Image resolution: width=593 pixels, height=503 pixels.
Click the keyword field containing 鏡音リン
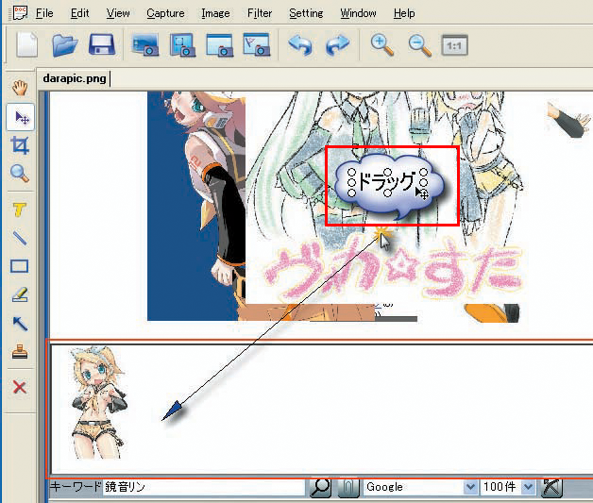(204, 487)
